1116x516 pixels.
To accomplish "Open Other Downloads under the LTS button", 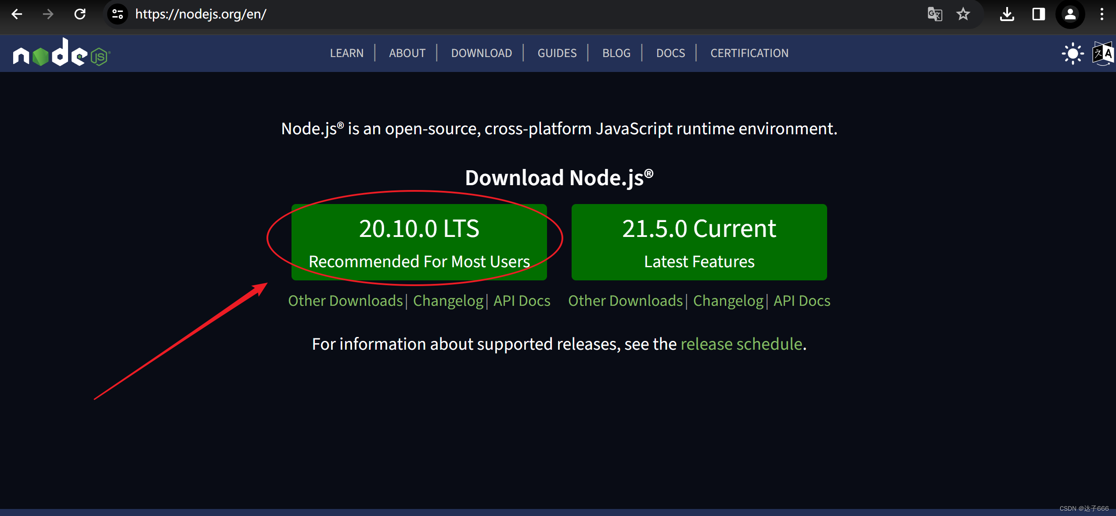I will (346, 301).
